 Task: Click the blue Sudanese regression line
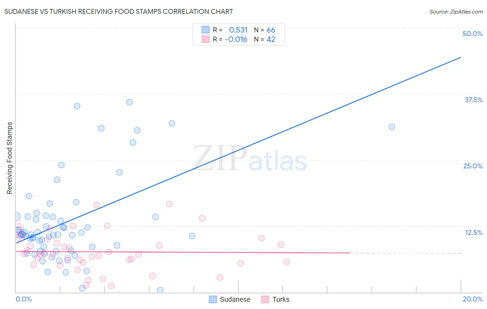tap(238, 150)
